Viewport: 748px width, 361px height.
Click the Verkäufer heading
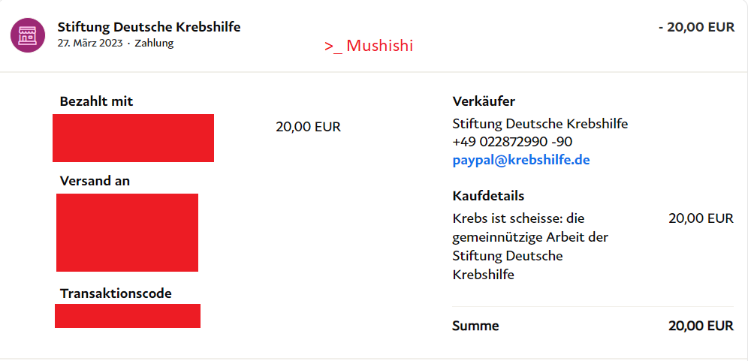point(484,101)
